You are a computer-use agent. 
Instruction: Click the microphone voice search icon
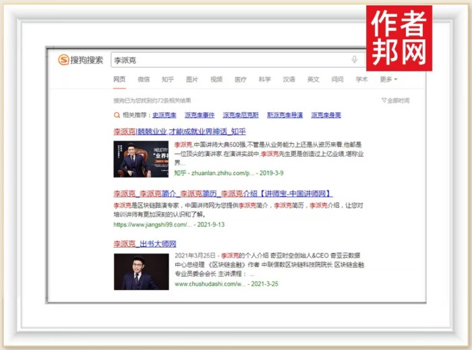pyautogui.click(x=355, y=60)
